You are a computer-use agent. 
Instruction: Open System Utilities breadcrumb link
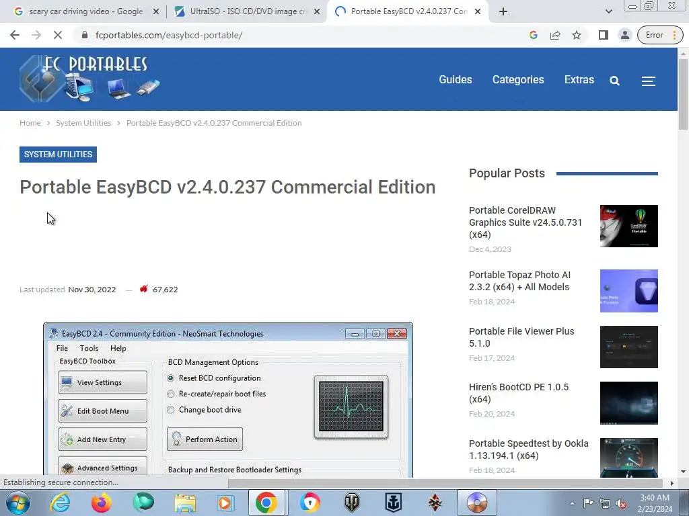coord(83,123)
